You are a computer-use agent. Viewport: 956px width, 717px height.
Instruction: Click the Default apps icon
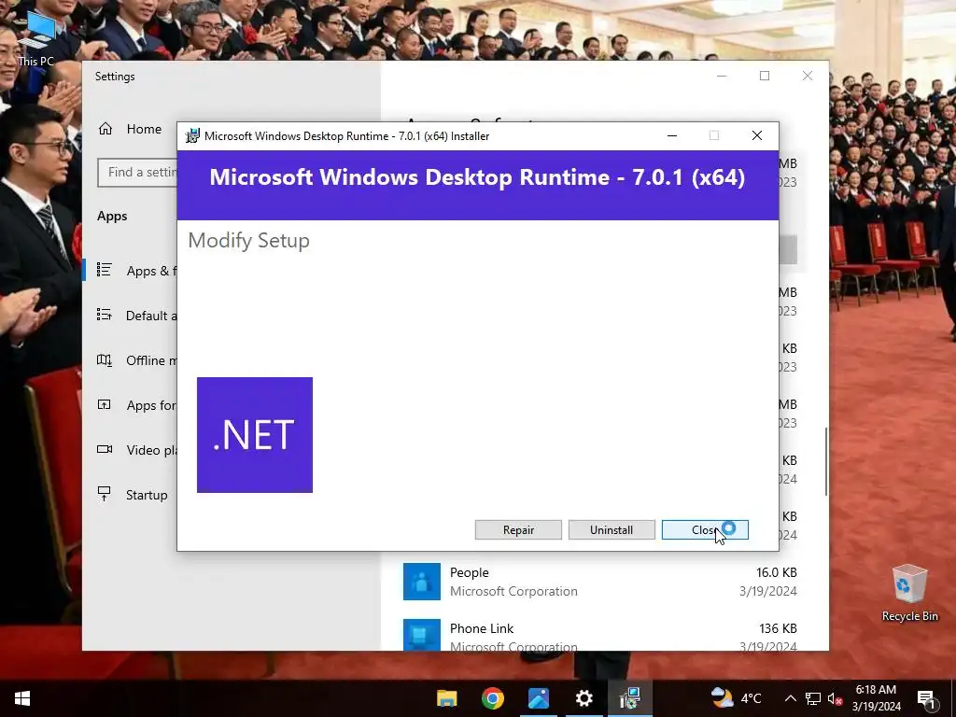click(105, 315)
